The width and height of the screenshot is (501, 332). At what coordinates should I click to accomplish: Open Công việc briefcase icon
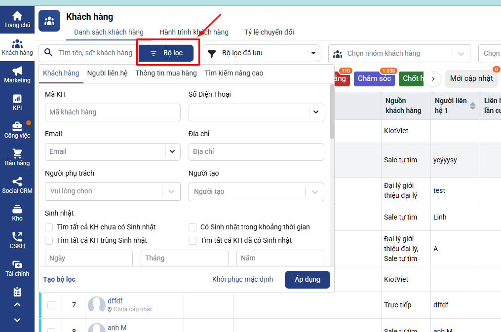coord(17,127)
